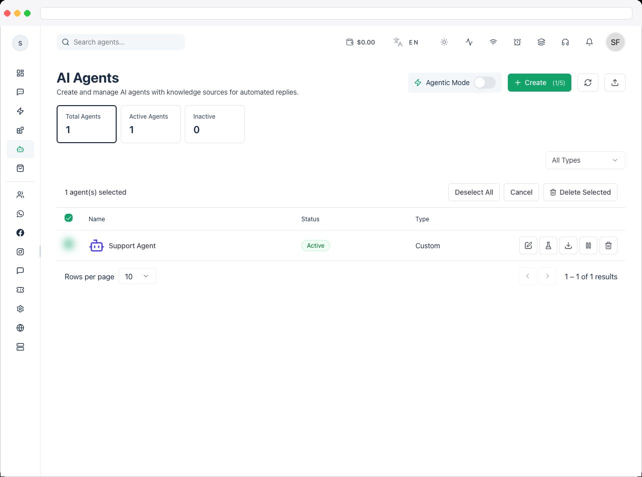Image resolution: width=642 pixels, height=477 pixels.
Task: Open the All Types filter dropdown
Action: pos(585,160)
